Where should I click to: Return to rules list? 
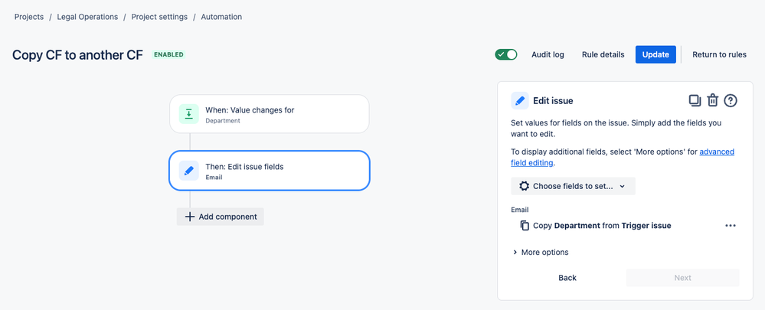(719, 54)
